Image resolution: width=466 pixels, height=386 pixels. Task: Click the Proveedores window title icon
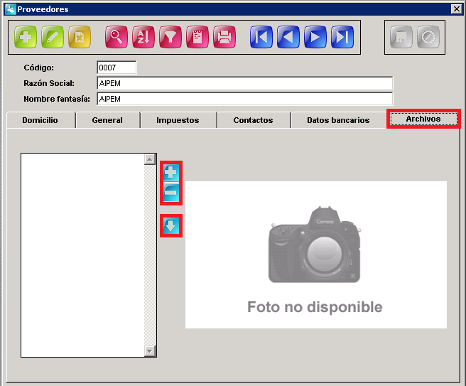10,9
